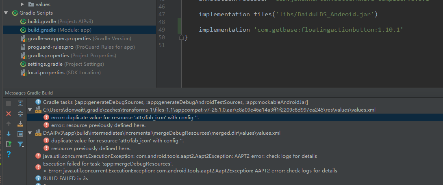Screen dimensions: 443x185
Task: Toggle the Preview source panel icon
Action: 20,134
